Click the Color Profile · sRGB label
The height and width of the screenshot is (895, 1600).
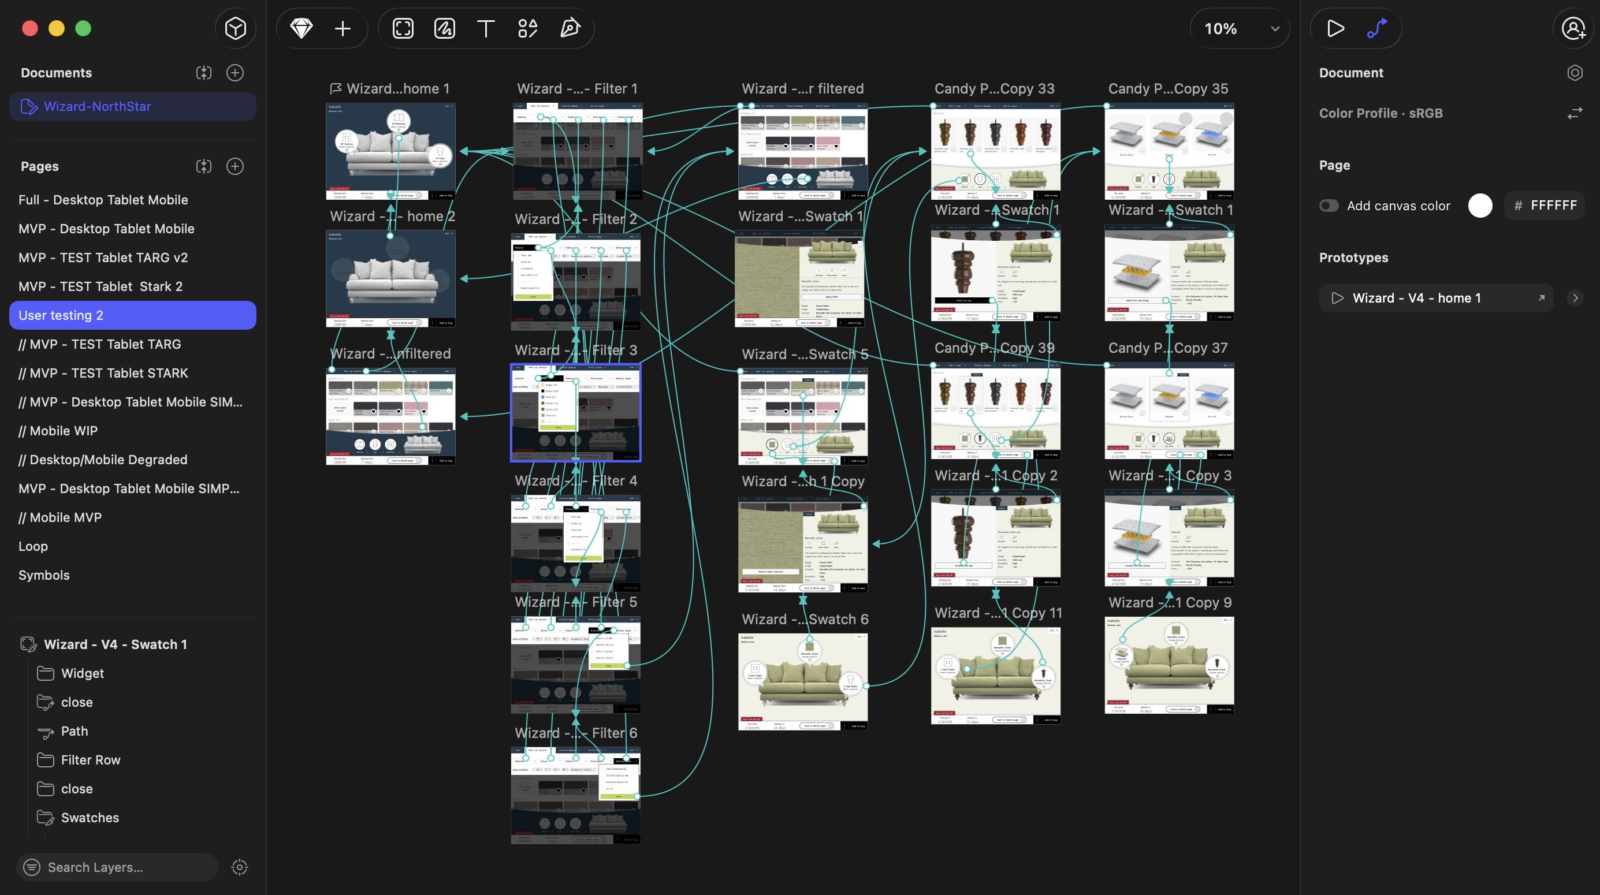pyautogui.click(x=1381, y=113)
